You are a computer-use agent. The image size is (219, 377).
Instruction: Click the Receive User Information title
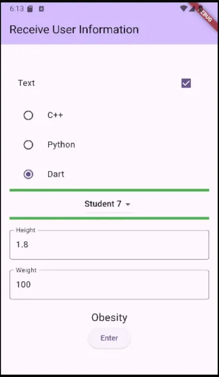74,29
